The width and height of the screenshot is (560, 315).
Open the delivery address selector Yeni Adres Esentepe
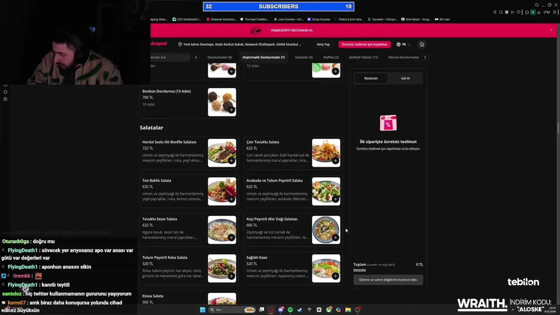click(x=240, y=44)
